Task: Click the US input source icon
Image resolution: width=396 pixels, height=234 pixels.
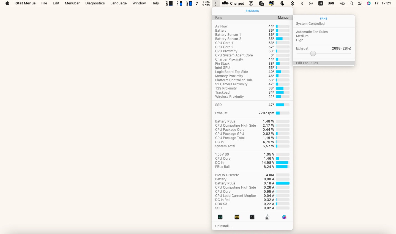Action: (321, 3)
